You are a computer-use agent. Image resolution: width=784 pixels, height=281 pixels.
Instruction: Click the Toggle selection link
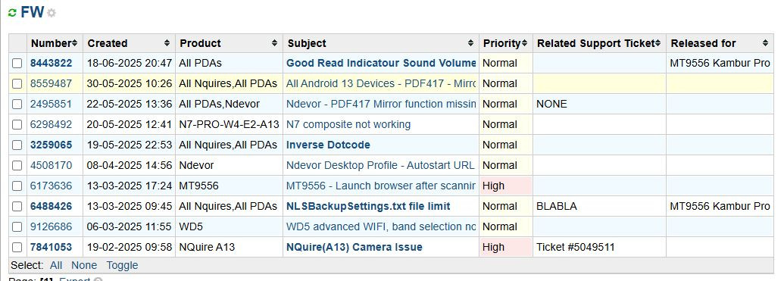point(122,266)
